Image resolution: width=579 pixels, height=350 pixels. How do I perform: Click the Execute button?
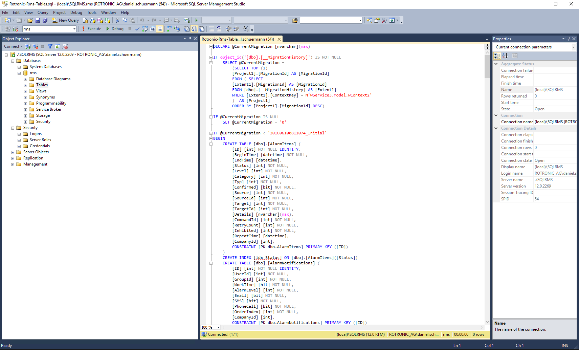(x=91, y=29)
